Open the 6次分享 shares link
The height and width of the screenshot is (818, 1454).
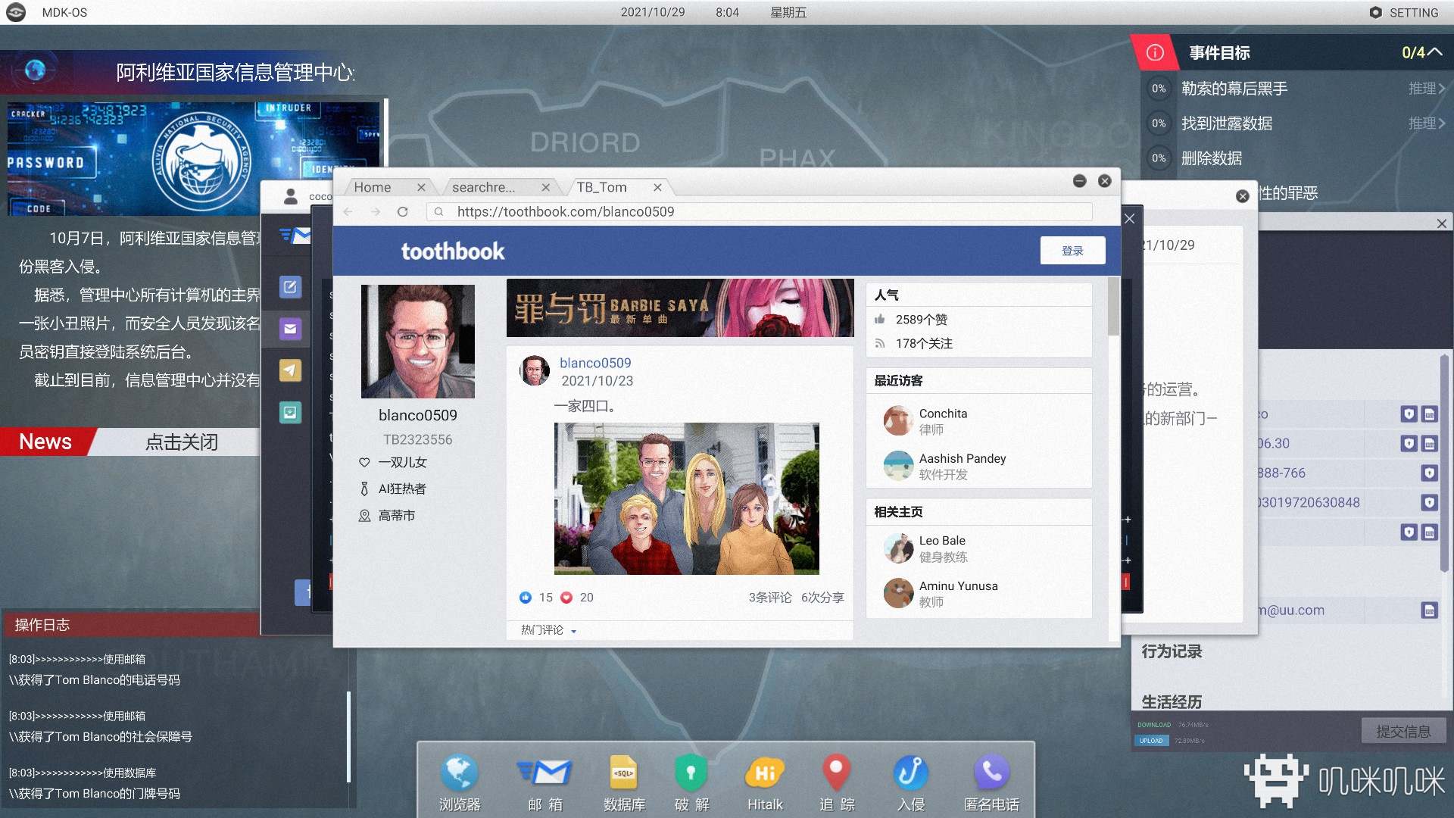pos(822,598)
